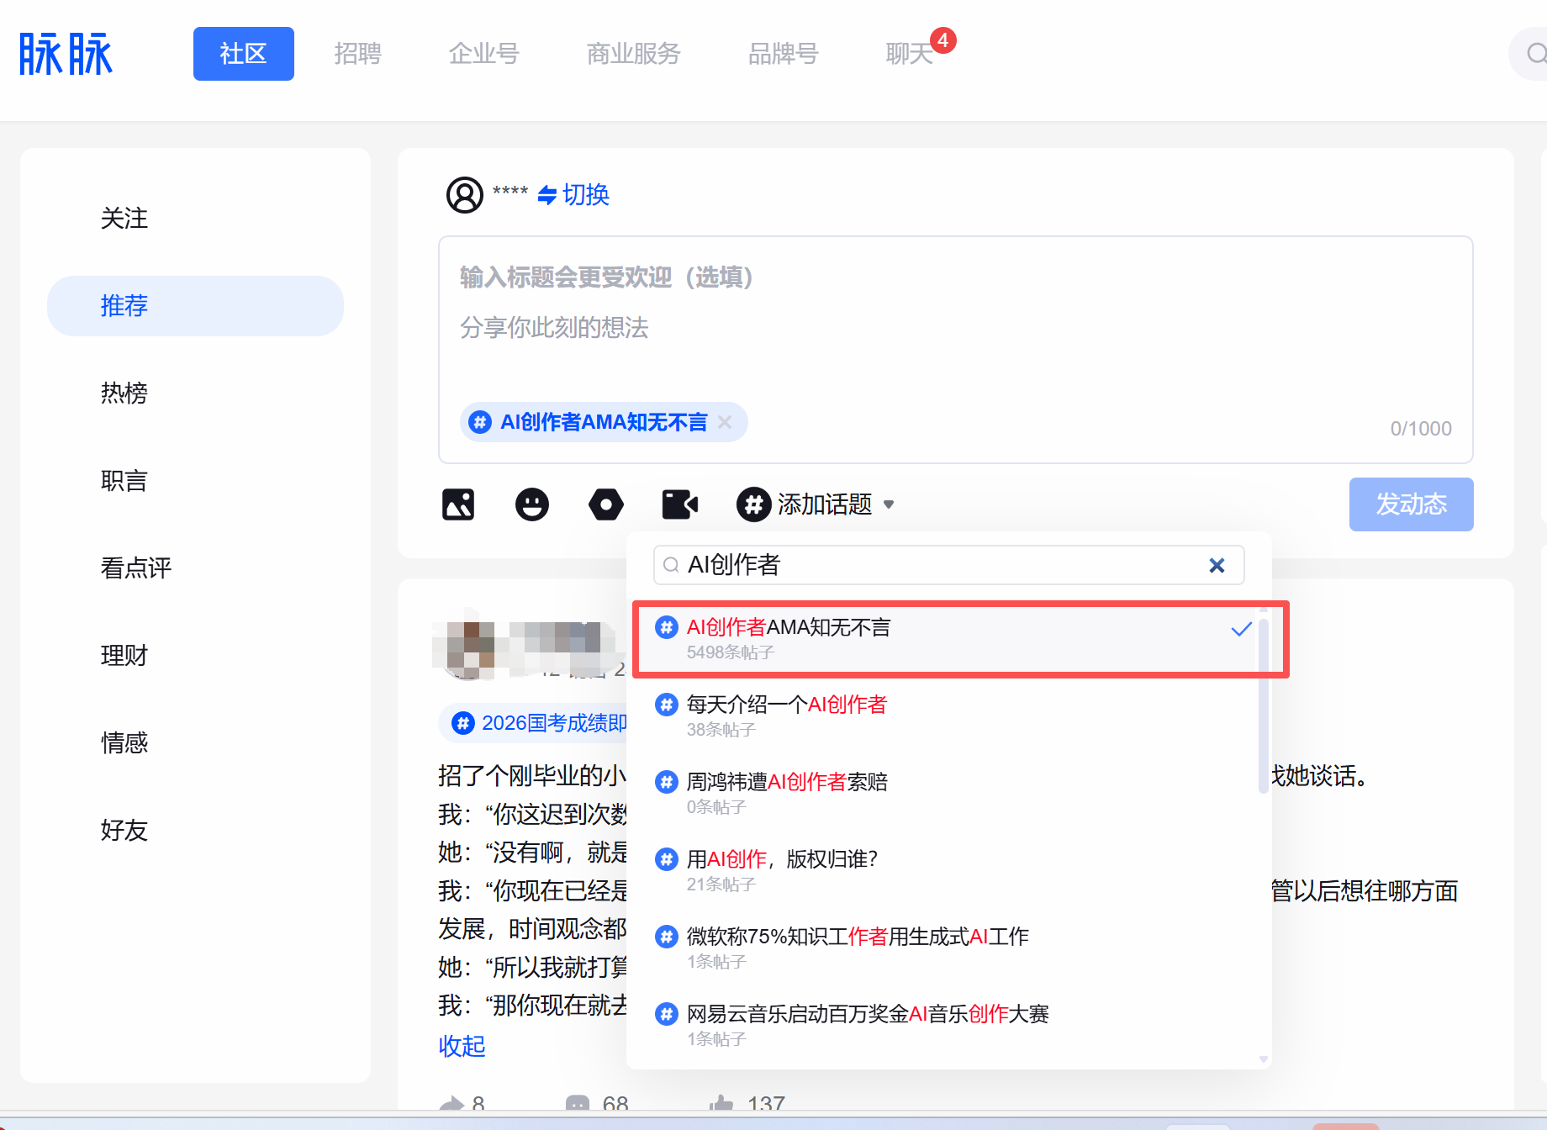Clear the AI创作者 search with the X
The image size is (1547, 1130).
click(1217, 565)
